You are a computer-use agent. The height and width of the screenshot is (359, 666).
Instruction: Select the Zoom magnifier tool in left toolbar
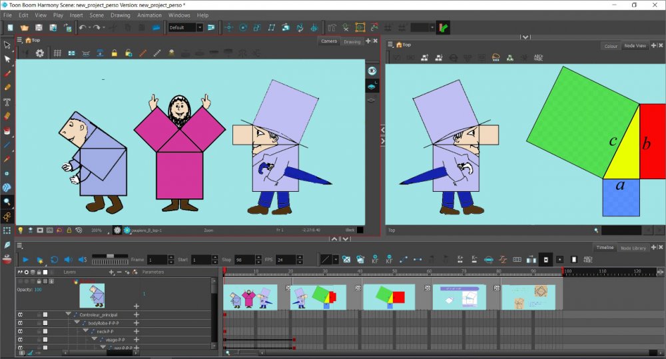click(7, 201)
